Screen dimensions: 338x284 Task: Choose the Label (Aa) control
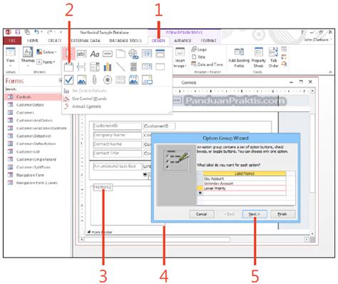[x=94, y=54]
